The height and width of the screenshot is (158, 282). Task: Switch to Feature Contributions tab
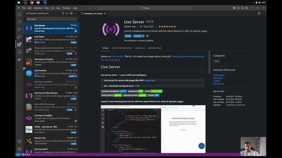click(122, 48)
